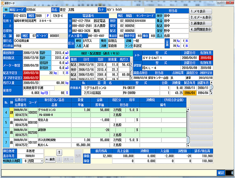
Task: Click the up arrow button
Action: (x=59, y=152)
